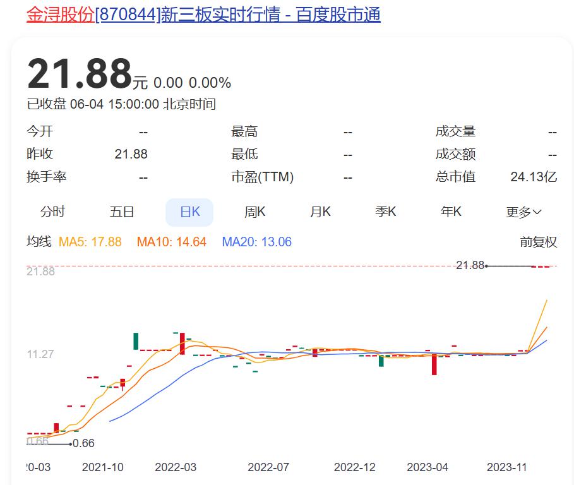574x485 pixels.
Task: Expand the 更多 dropdown
Action: (523, 212)
